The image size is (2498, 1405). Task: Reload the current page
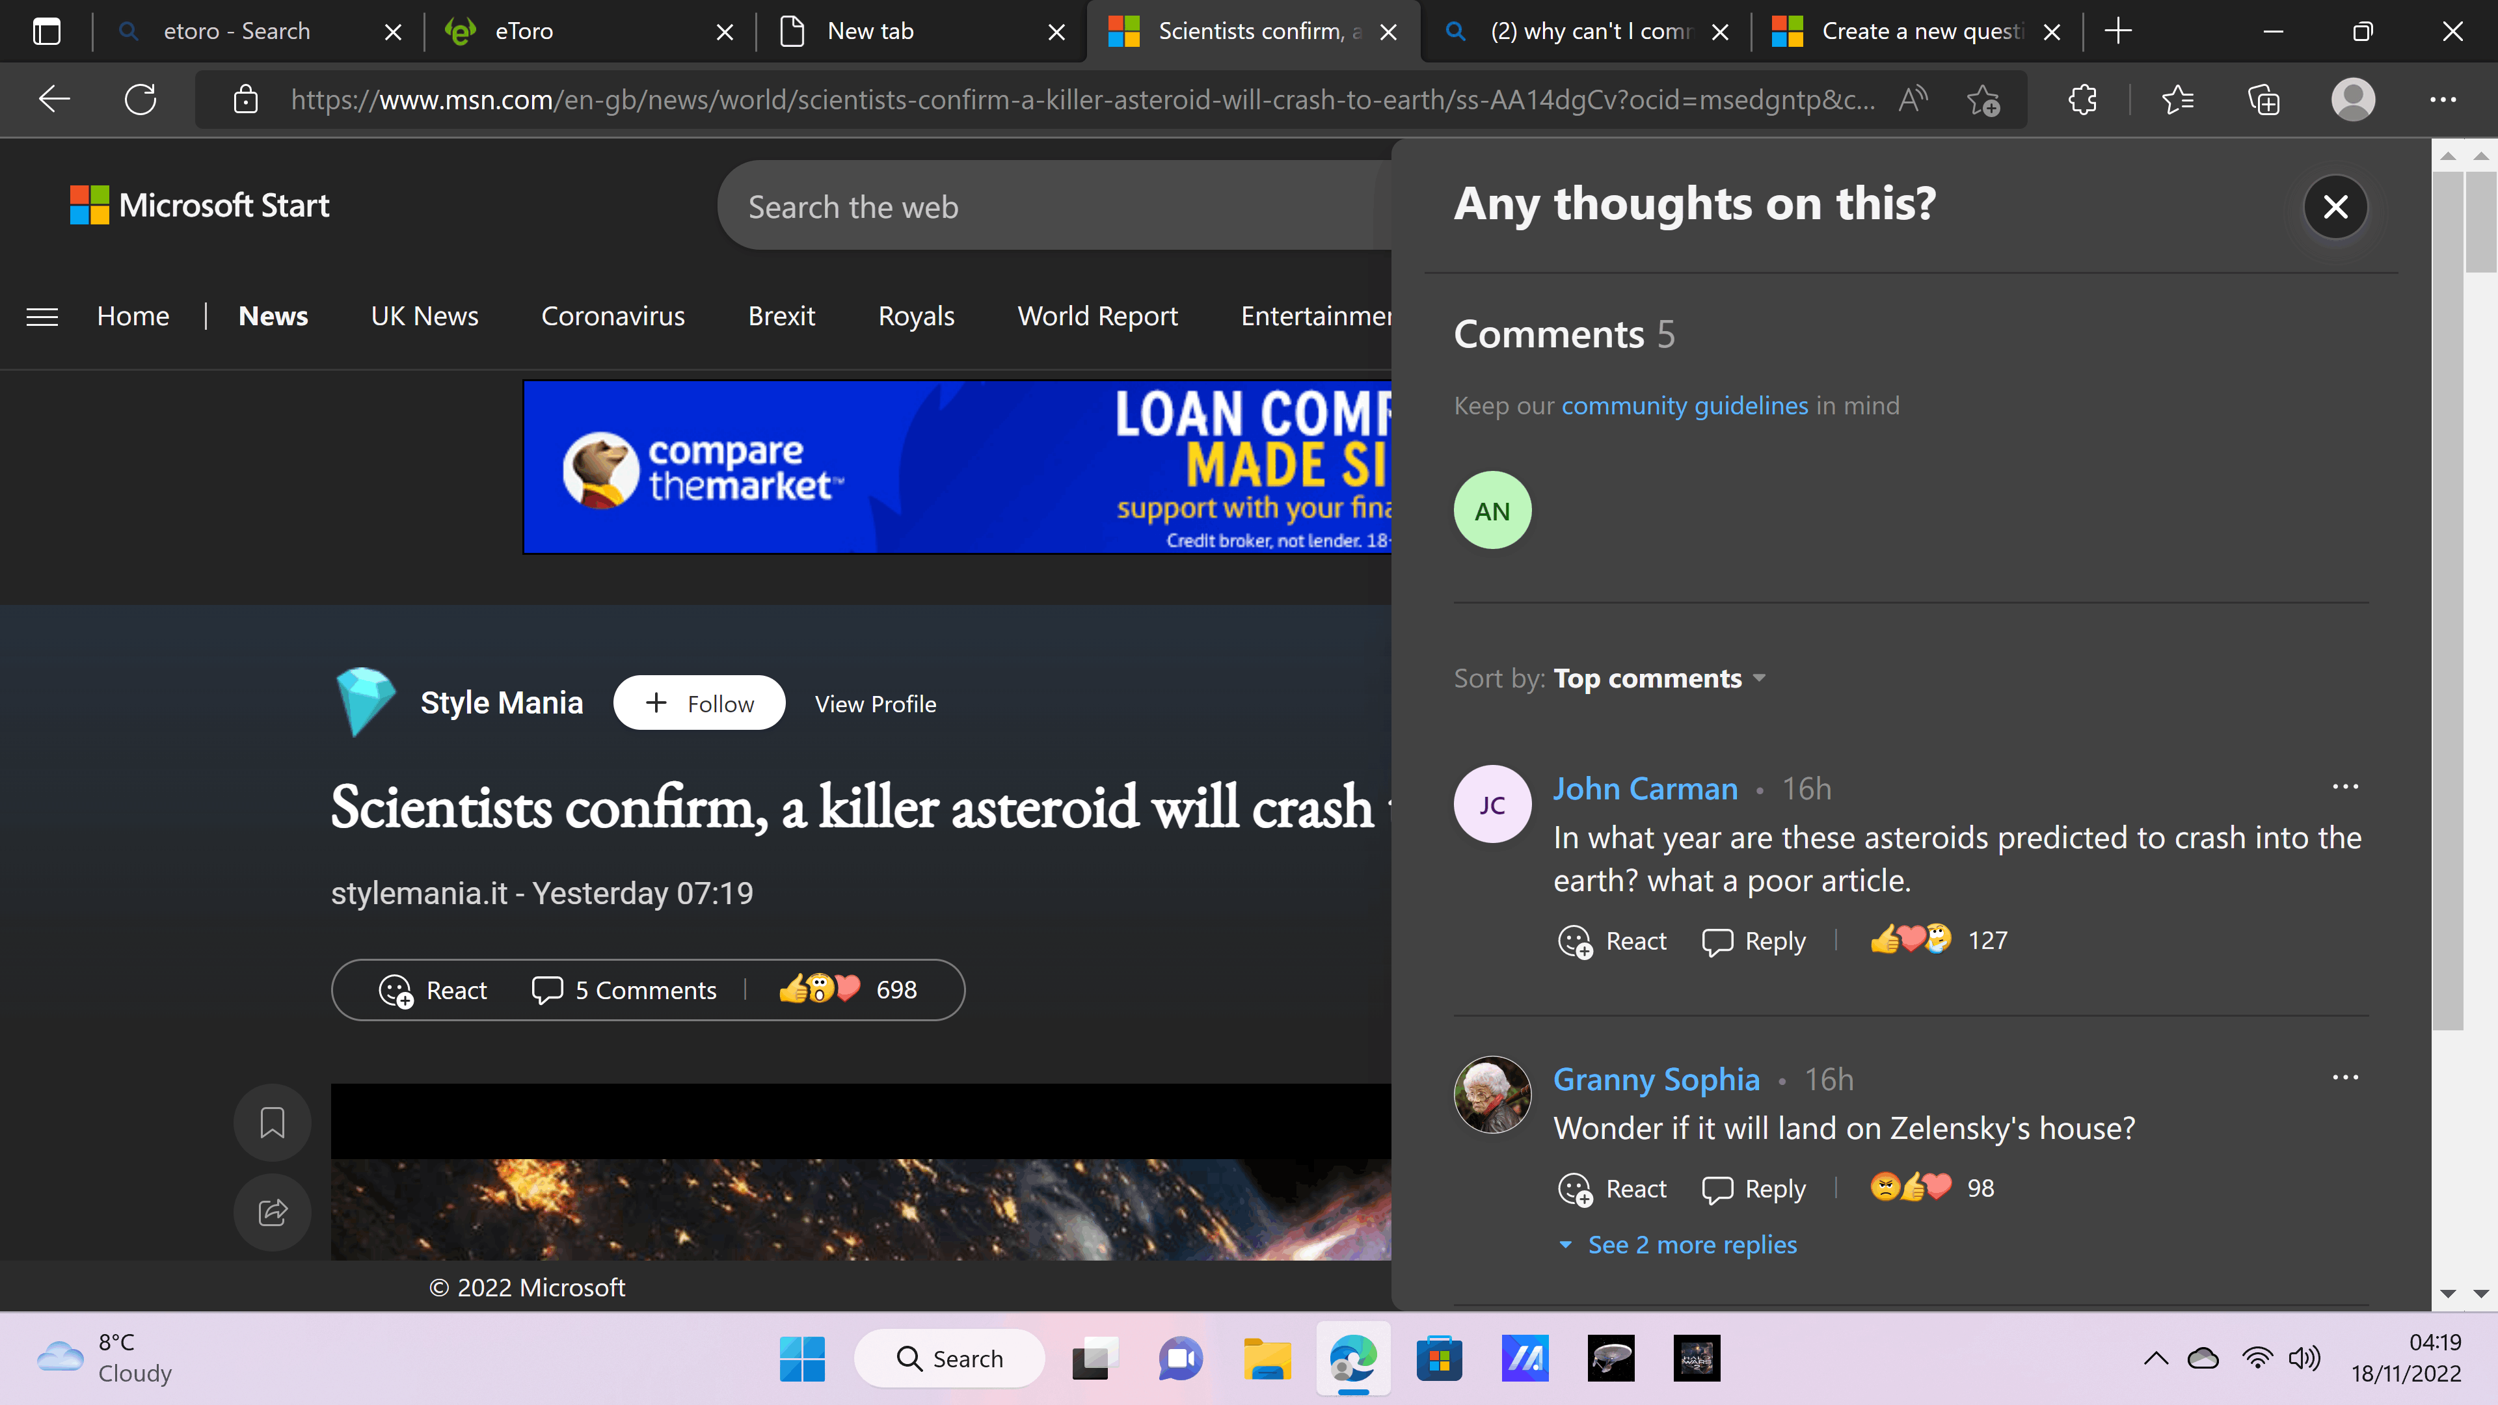click(x=141, y=99)
